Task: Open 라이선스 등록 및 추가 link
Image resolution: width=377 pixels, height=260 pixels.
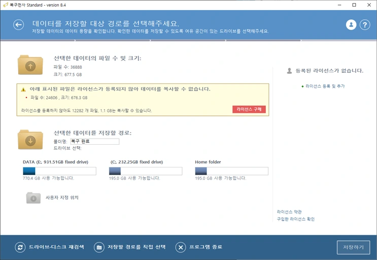Action: 325,86
